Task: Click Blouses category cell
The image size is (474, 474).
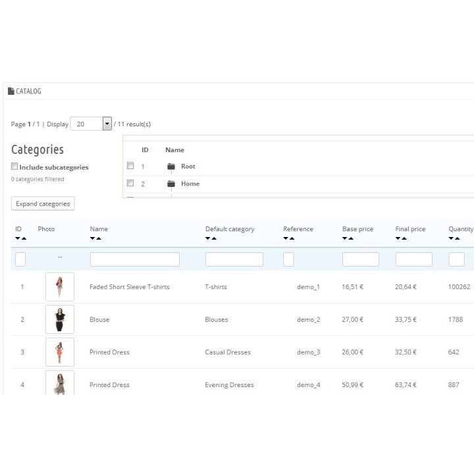Action: pos(217,319)
